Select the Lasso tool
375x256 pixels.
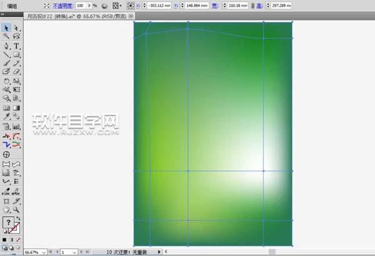pyautogui.click(x=16, y=36)
